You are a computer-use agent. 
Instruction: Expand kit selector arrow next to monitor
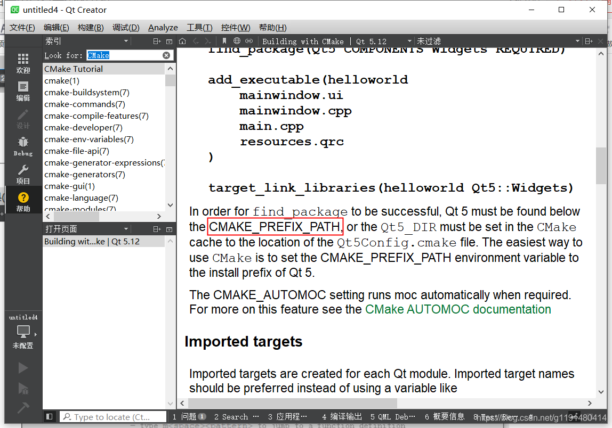(36, 334)
